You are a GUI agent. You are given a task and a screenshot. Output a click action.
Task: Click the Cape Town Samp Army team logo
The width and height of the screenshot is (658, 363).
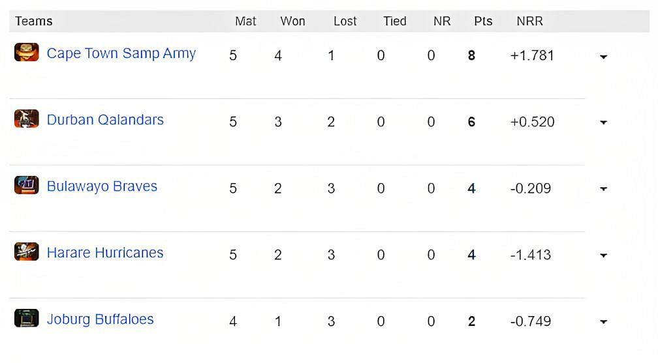26,52
